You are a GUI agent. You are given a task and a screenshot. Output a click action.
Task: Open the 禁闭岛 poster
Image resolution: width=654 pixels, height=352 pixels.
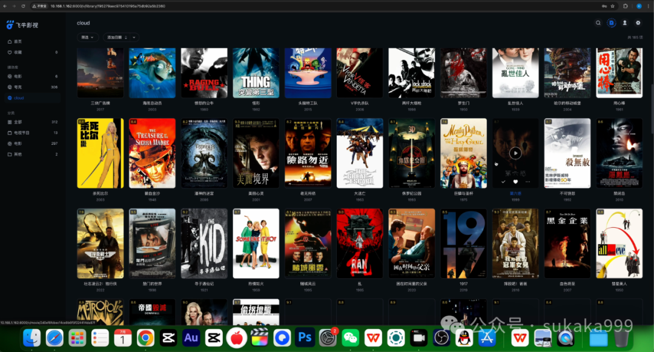(619, 153)
